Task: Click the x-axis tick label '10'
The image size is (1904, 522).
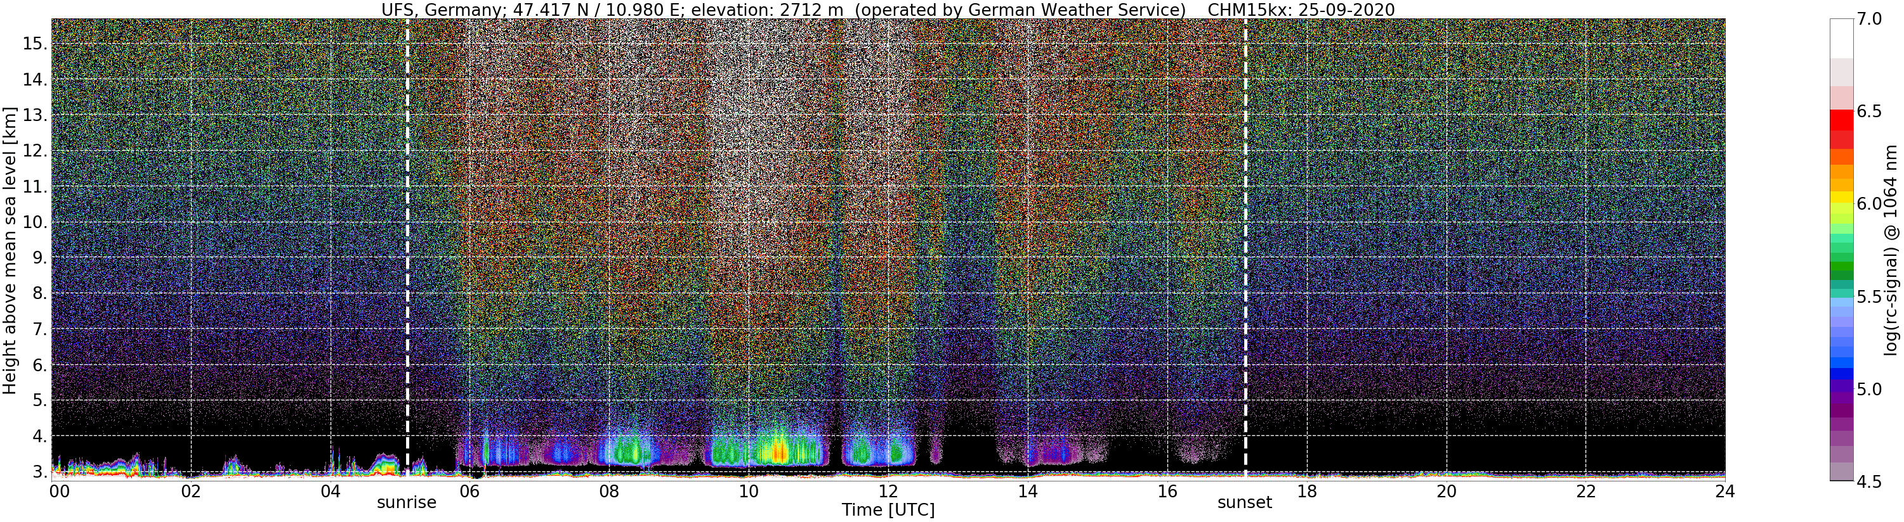Action: point(748,491)
